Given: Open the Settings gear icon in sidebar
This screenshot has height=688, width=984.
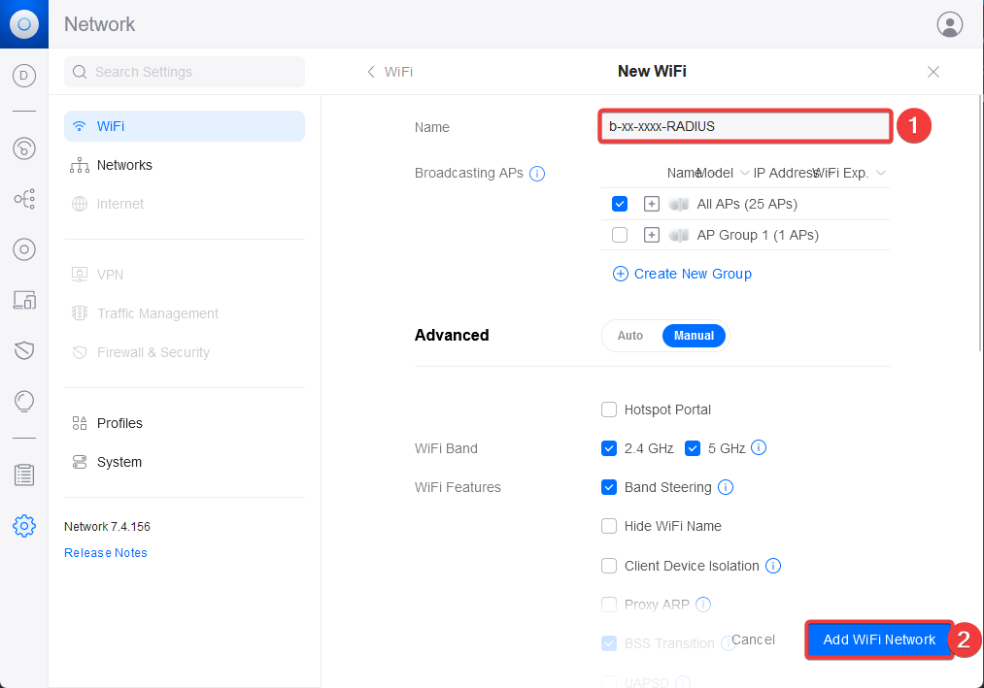Looking at the screenshot, I should pos(24,526).
